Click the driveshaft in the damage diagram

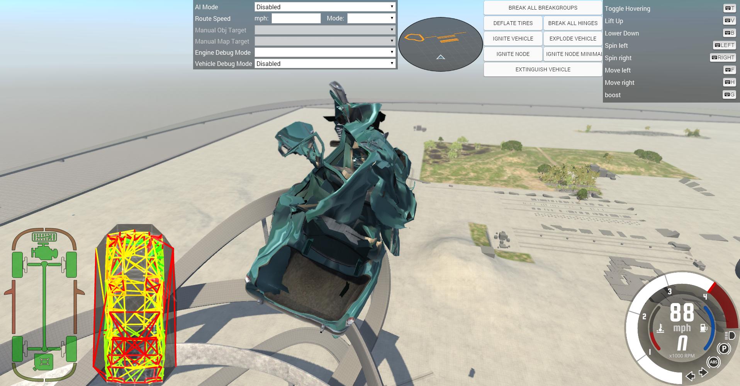[44, 307]
